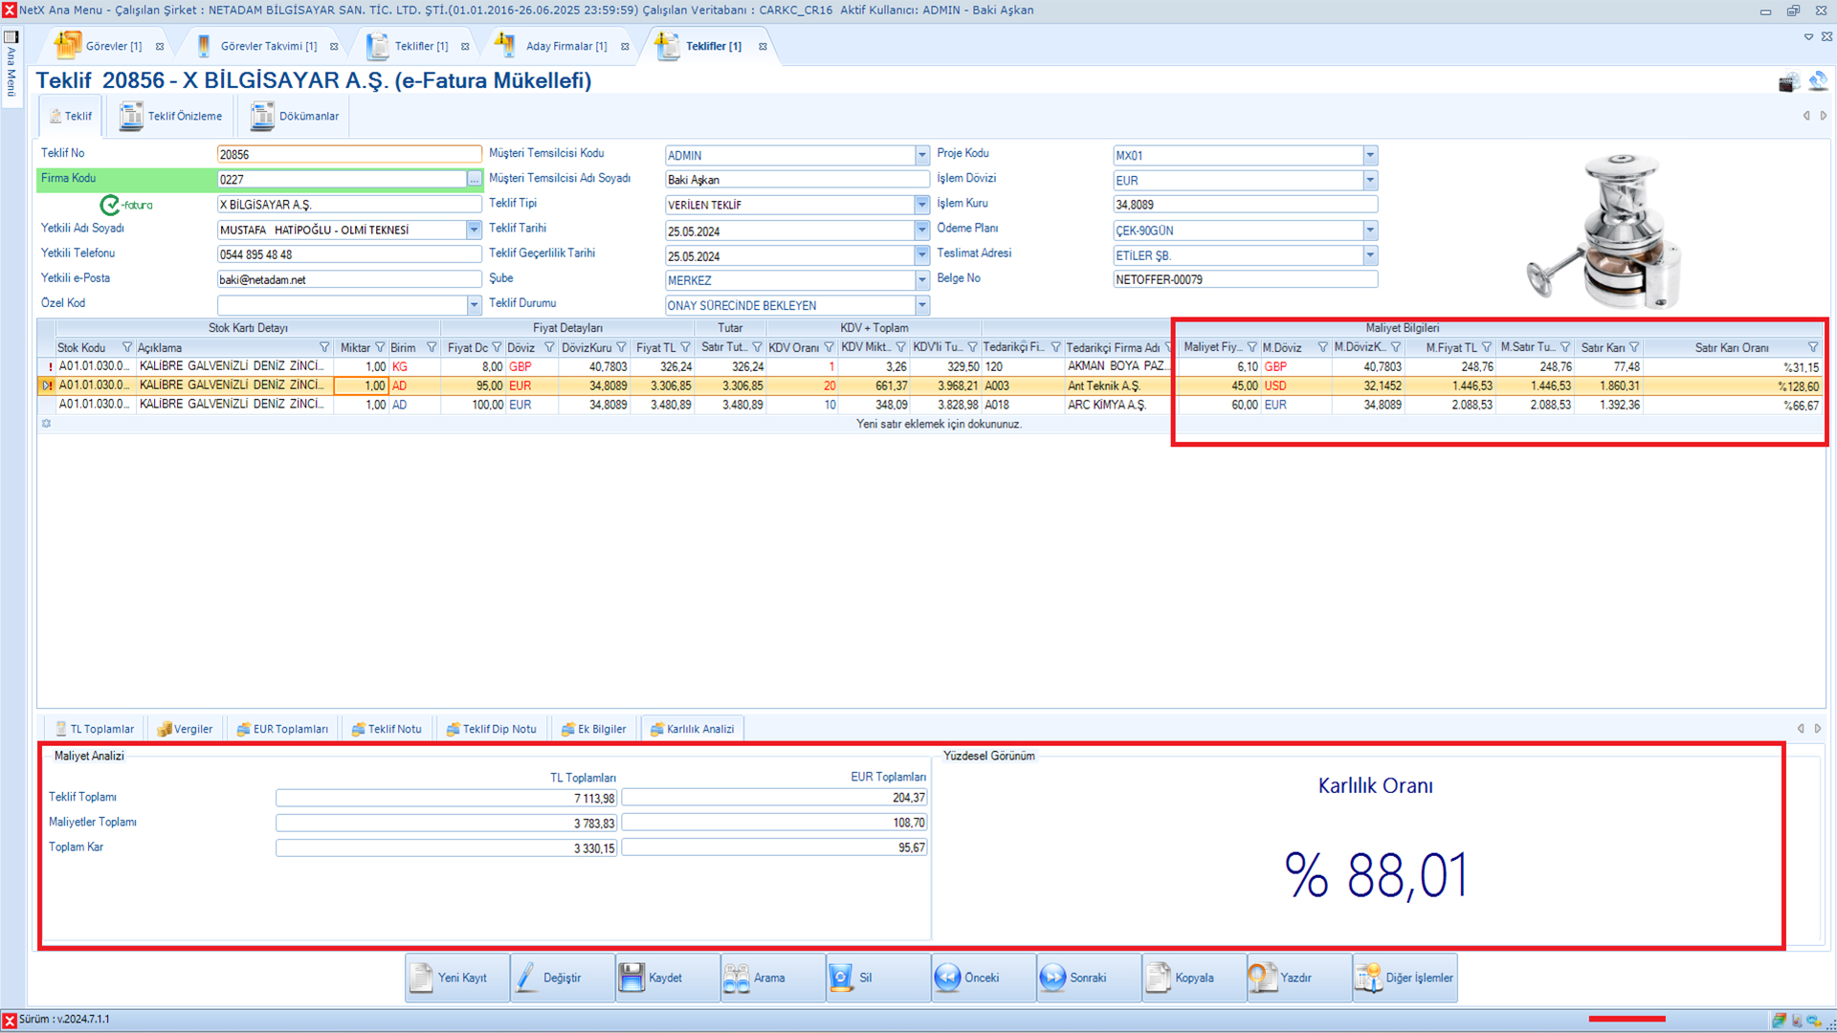Filter the Birim column
1837x1033 pixels.
(432, 347)
